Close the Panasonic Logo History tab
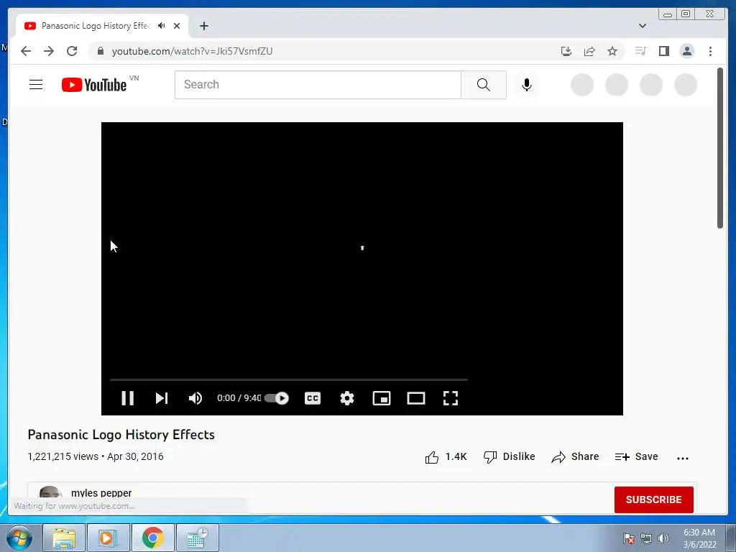The height and width of the screenshot is (552, 736). [x=177, y=26]
